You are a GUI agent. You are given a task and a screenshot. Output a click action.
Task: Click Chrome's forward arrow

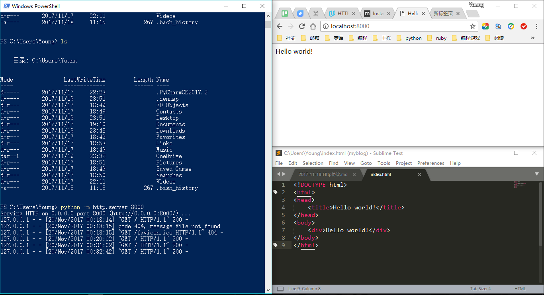pos(291,26)
